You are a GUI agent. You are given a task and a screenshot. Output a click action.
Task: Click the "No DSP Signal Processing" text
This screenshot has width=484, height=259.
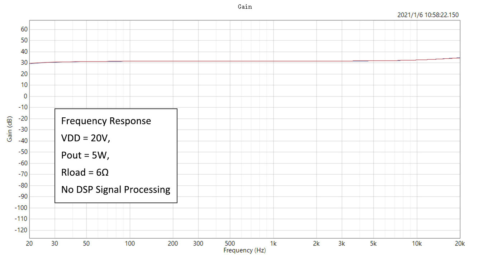[x=115, y=190]
